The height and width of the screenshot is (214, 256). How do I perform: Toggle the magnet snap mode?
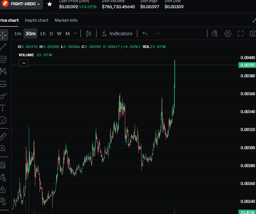point(3,165)
